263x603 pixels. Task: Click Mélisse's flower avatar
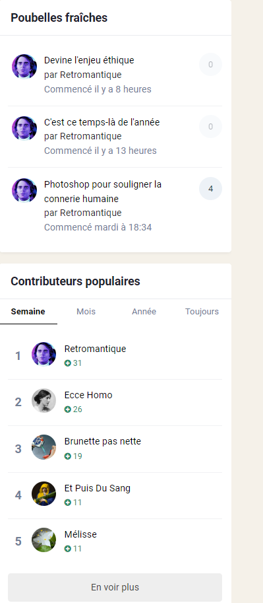[x=44, y=540]
